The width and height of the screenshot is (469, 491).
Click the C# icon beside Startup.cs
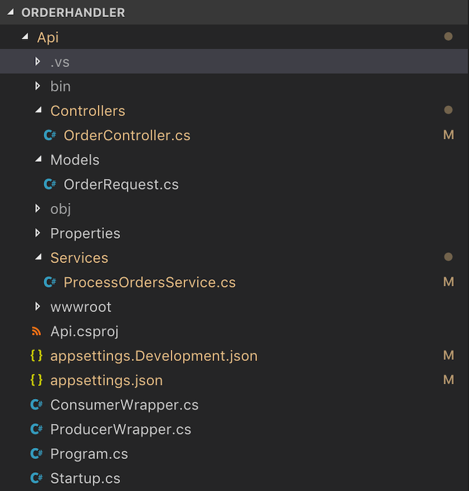point(36,478)
